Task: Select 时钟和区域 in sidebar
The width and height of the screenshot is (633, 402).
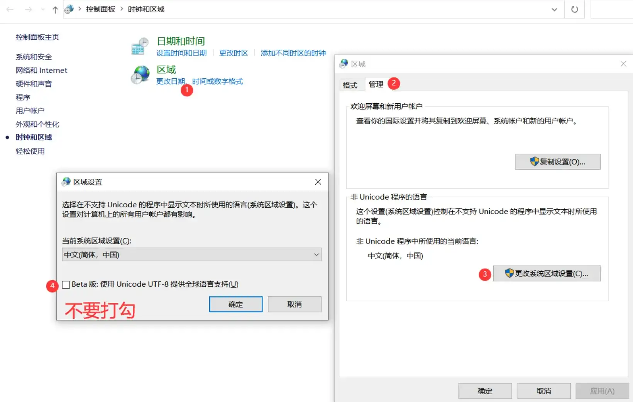Action: [x=34, y=137]
